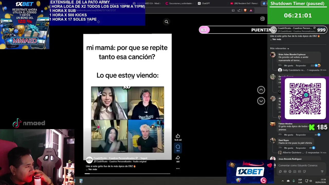This screenshot has height=185, width=329.
Task: Show hidden tray icons chevron in taskbar
Action: (x=282, y=181)
